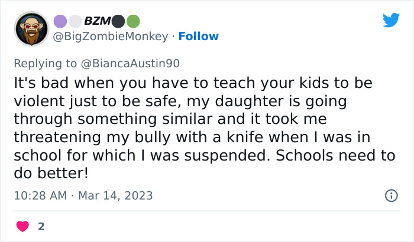Follow the BigZombieMonkey account
The height and width of the screenshot is (242, 414).
pyautogui.click(x=199, y=36)
